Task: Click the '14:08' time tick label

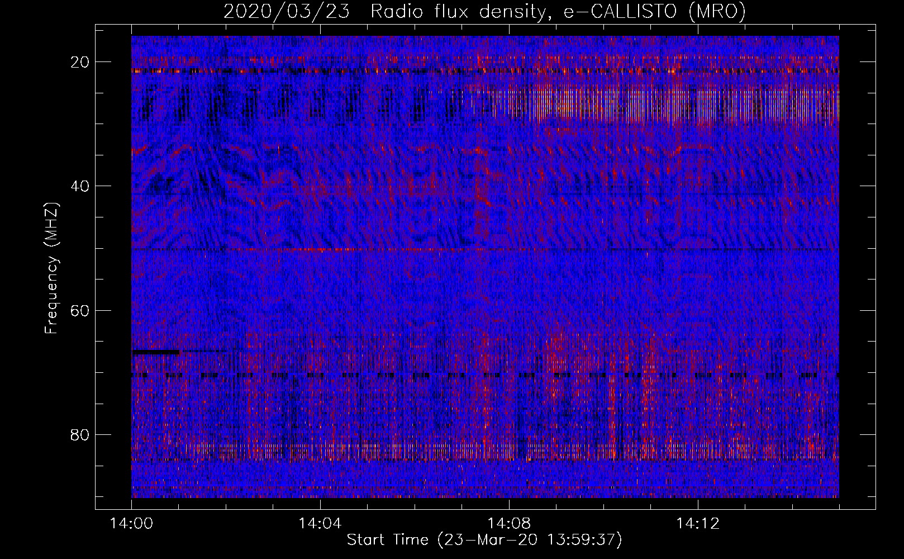Action: coord(509,524)
